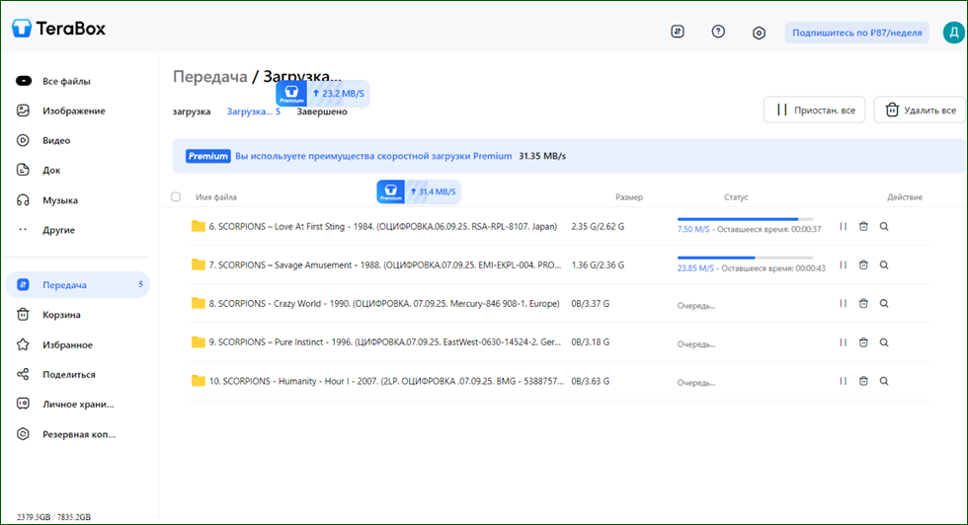Open Резервная копия in sidebar
The width and height of the screenshot is (968, 525).
[x=78, y=434]
